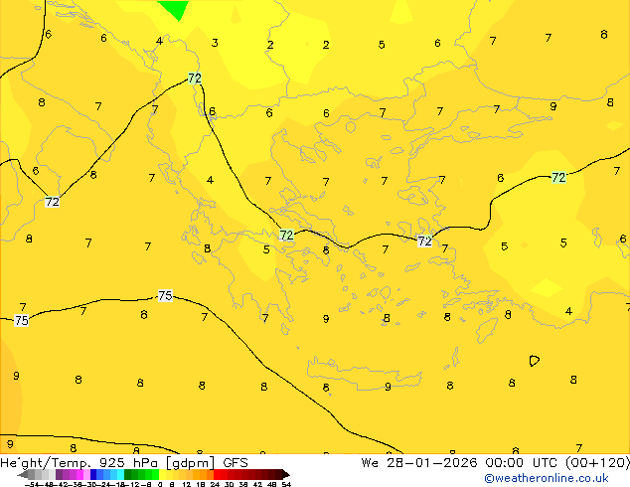
Task: Pick the dark blue legend swatch at -30
Action: [x=93, y=474]
